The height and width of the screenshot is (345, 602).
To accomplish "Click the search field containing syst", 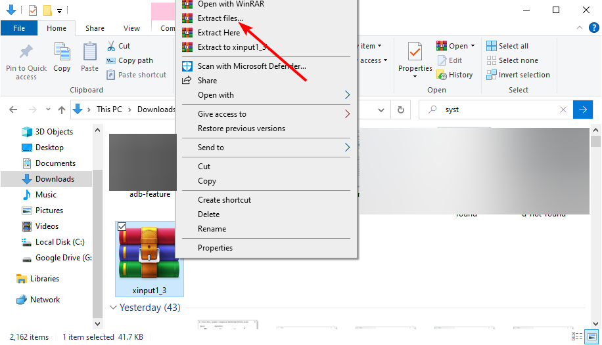I will click(496, 110).
